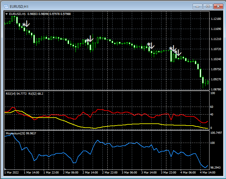The image size is (226, 179).
Task: Click the 1.10240 price on the scale
Action: click(216, 59)
